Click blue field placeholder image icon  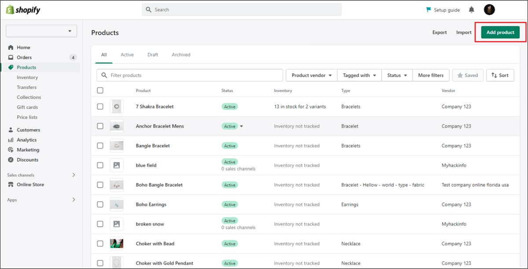(117, 165)
